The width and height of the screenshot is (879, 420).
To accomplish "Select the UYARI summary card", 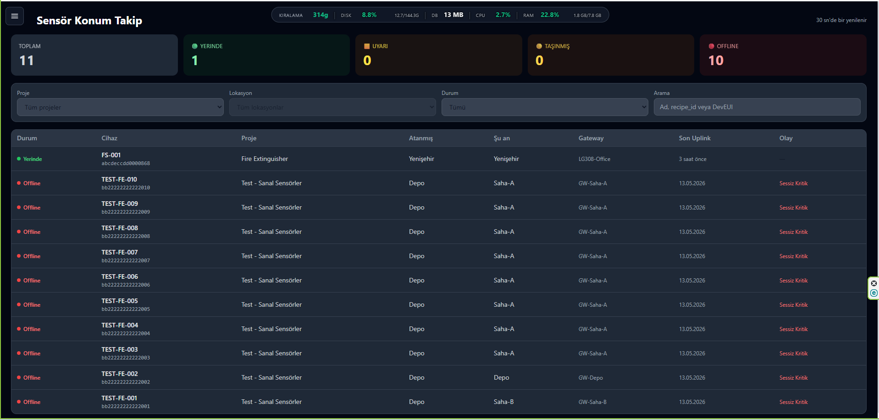I will click(x=439, y=55).
